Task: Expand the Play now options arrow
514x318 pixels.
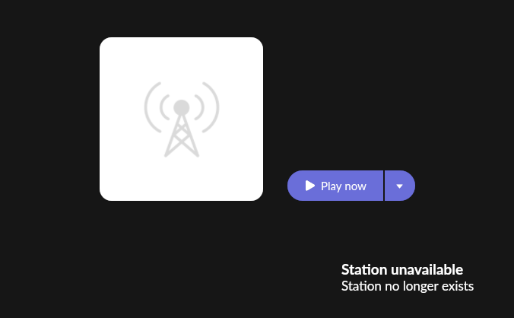Action: click(399, 186)
